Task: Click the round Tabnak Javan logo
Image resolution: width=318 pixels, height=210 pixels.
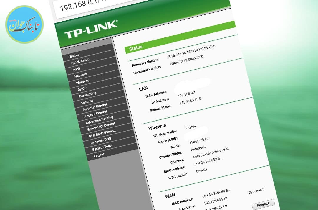Action: click(24, 24)
